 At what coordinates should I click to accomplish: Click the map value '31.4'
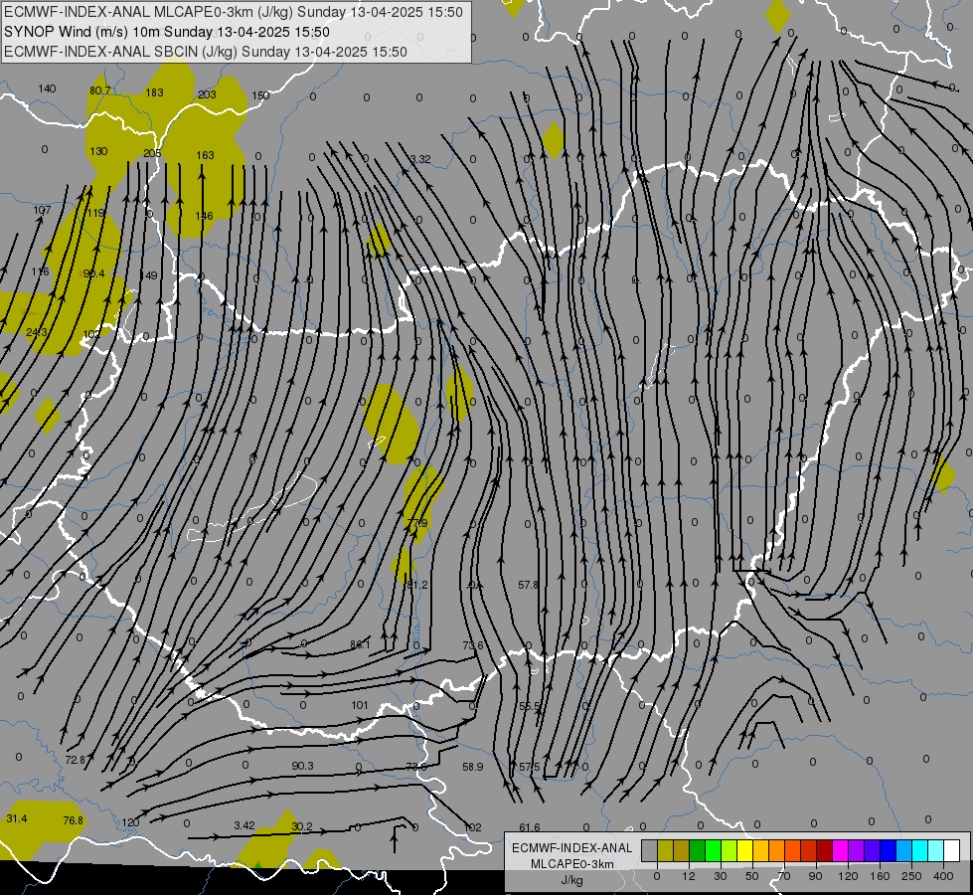(x=17, y=818)
